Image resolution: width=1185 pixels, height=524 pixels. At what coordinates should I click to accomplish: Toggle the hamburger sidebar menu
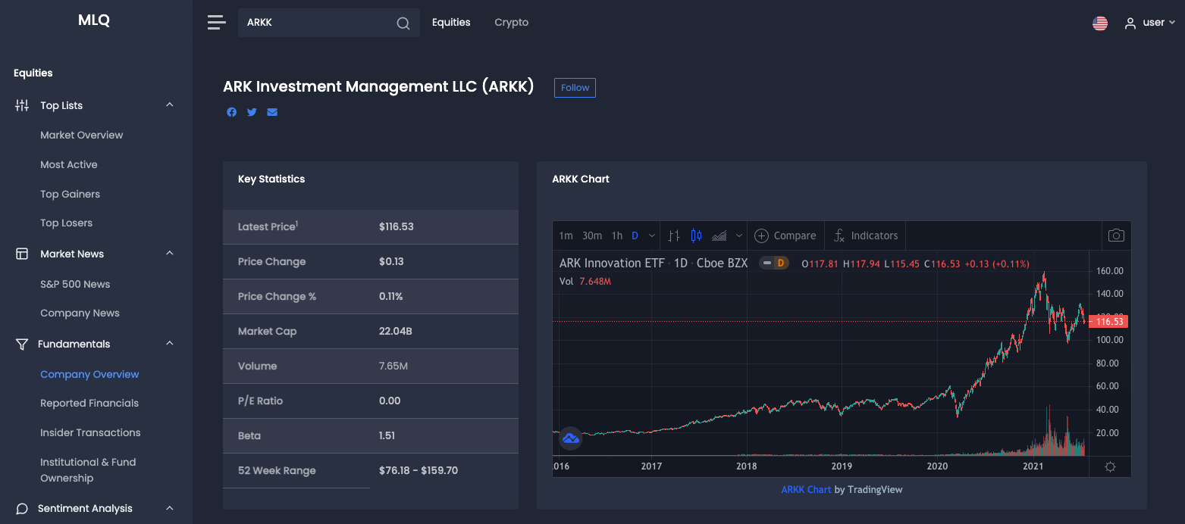coord(217,23)
